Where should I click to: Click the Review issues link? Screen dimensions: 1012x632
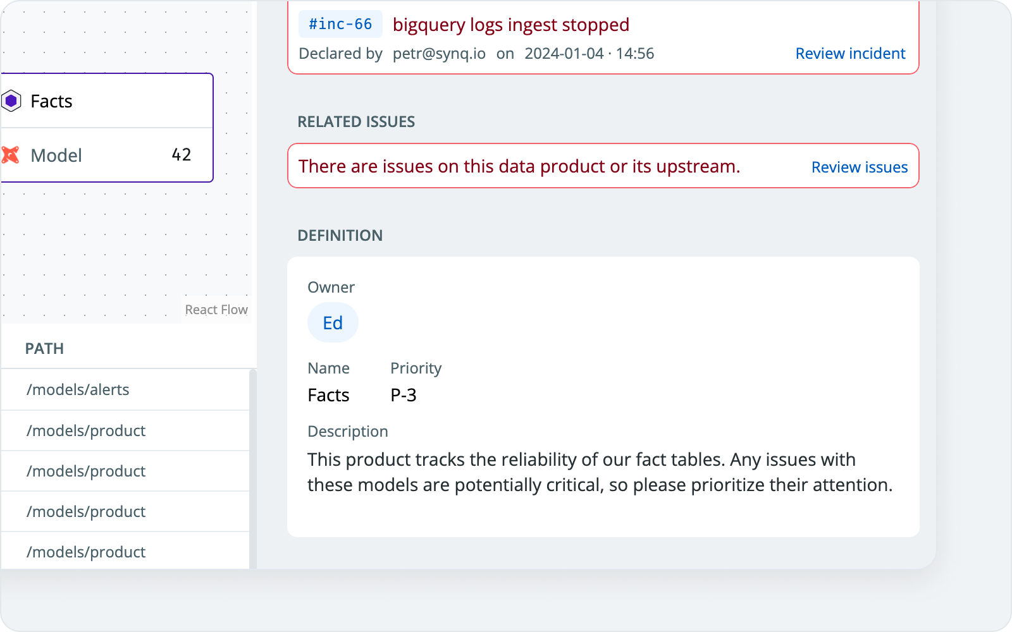click(x=859, y=167)
